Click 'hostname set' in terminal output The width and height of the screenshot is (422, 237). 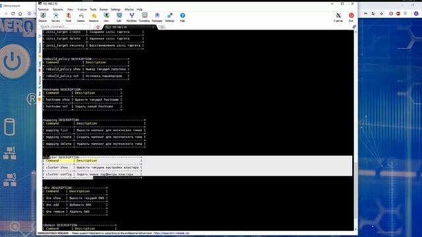[57, 106]
